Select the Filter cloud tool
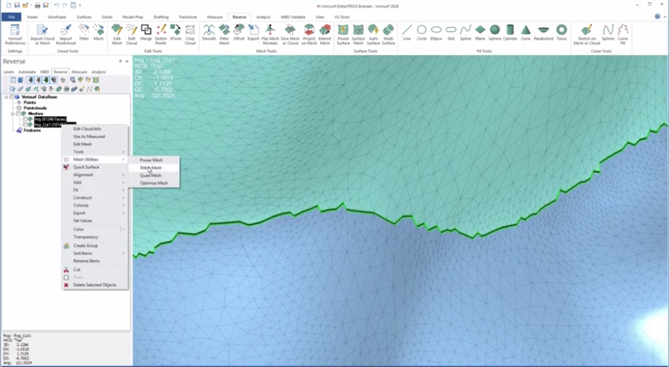Image resolution: width=670 pixels, height=367 pixels. pyautogui.click(x=84, y=33)
